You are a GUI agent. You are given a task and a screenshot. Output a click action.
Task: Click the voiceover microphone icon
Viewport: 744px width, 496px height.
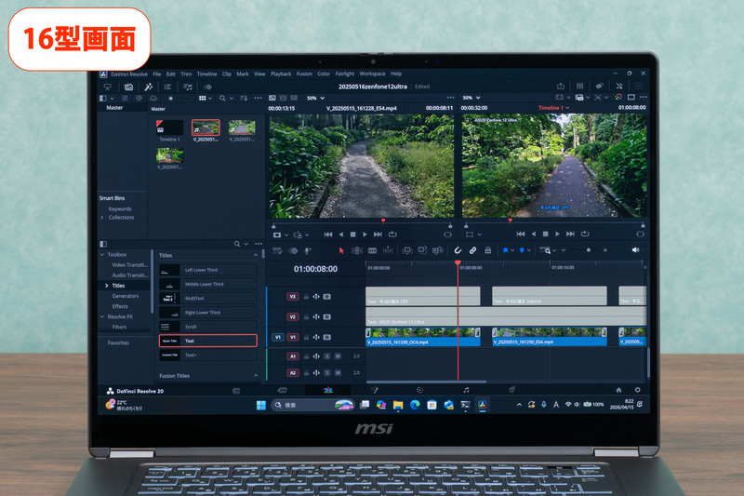[308, 250]
